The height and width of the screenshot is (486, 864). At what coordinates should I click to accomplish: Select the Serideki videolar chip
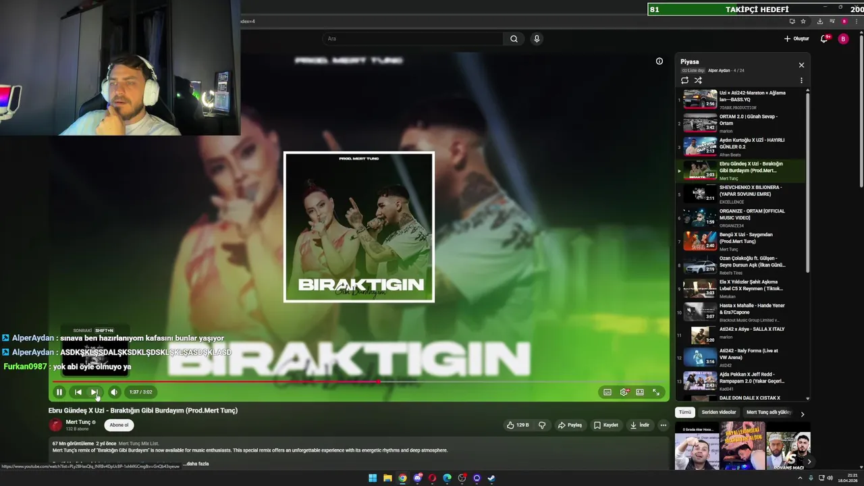[x=719, y=412]
